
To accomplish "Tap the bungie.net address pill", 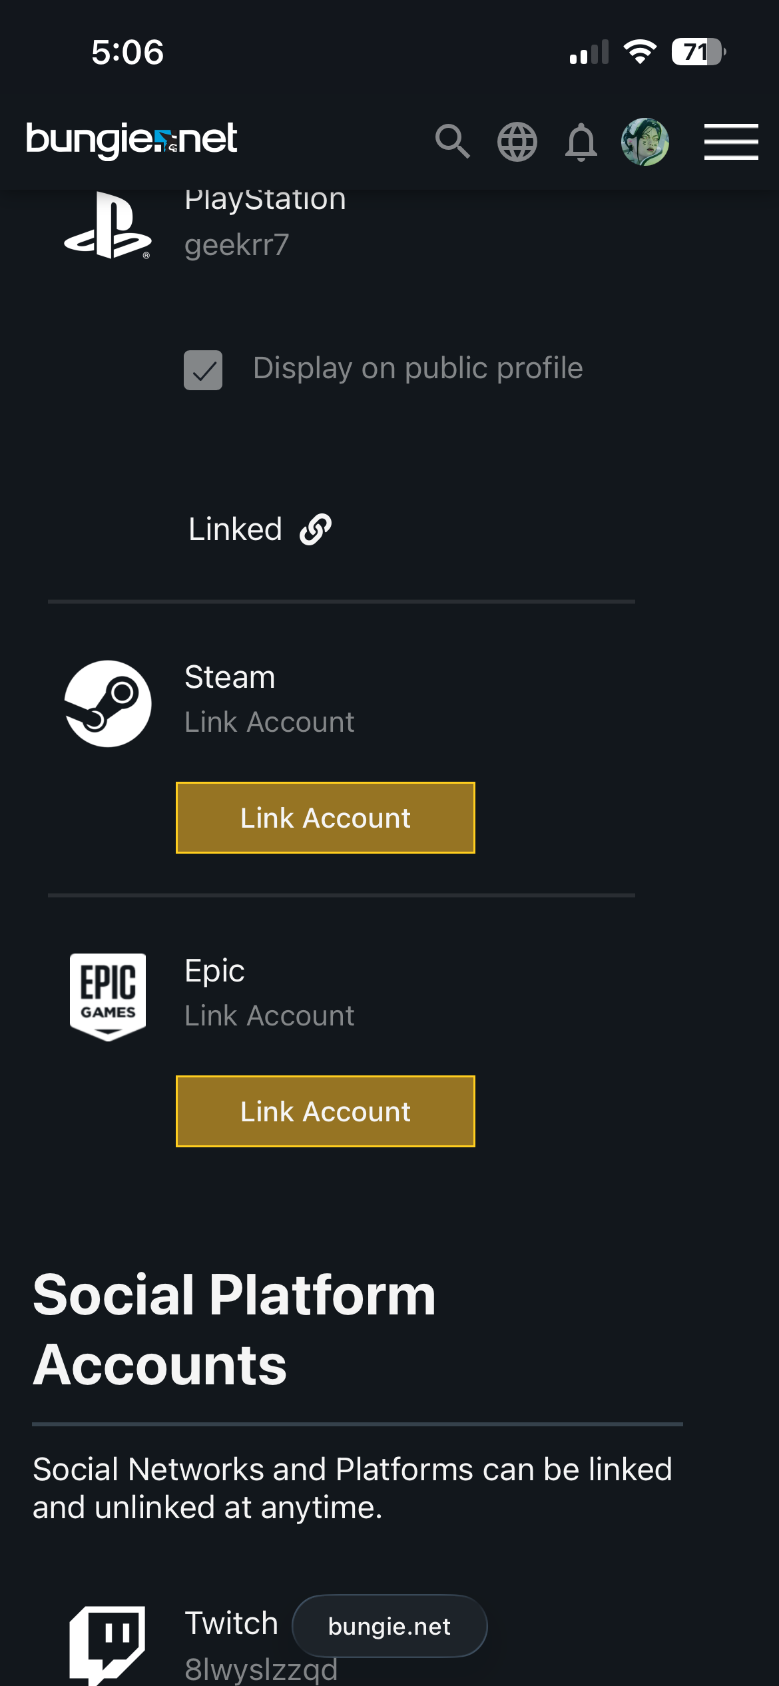I will coord(389,1626).
